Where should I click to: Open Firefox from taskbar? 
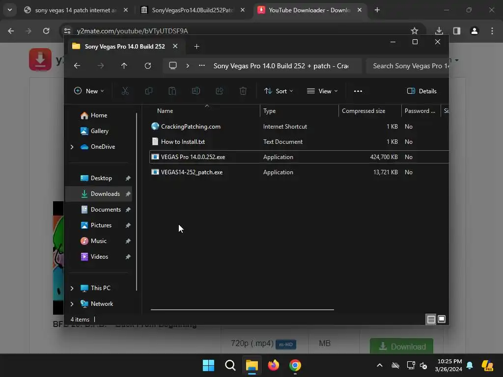click(x=273, y=365)
